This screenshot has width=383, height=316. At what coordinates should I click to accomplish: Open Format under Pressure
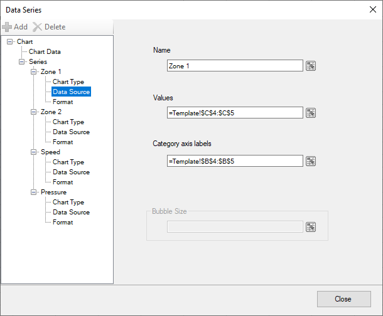tap(63, 223)
